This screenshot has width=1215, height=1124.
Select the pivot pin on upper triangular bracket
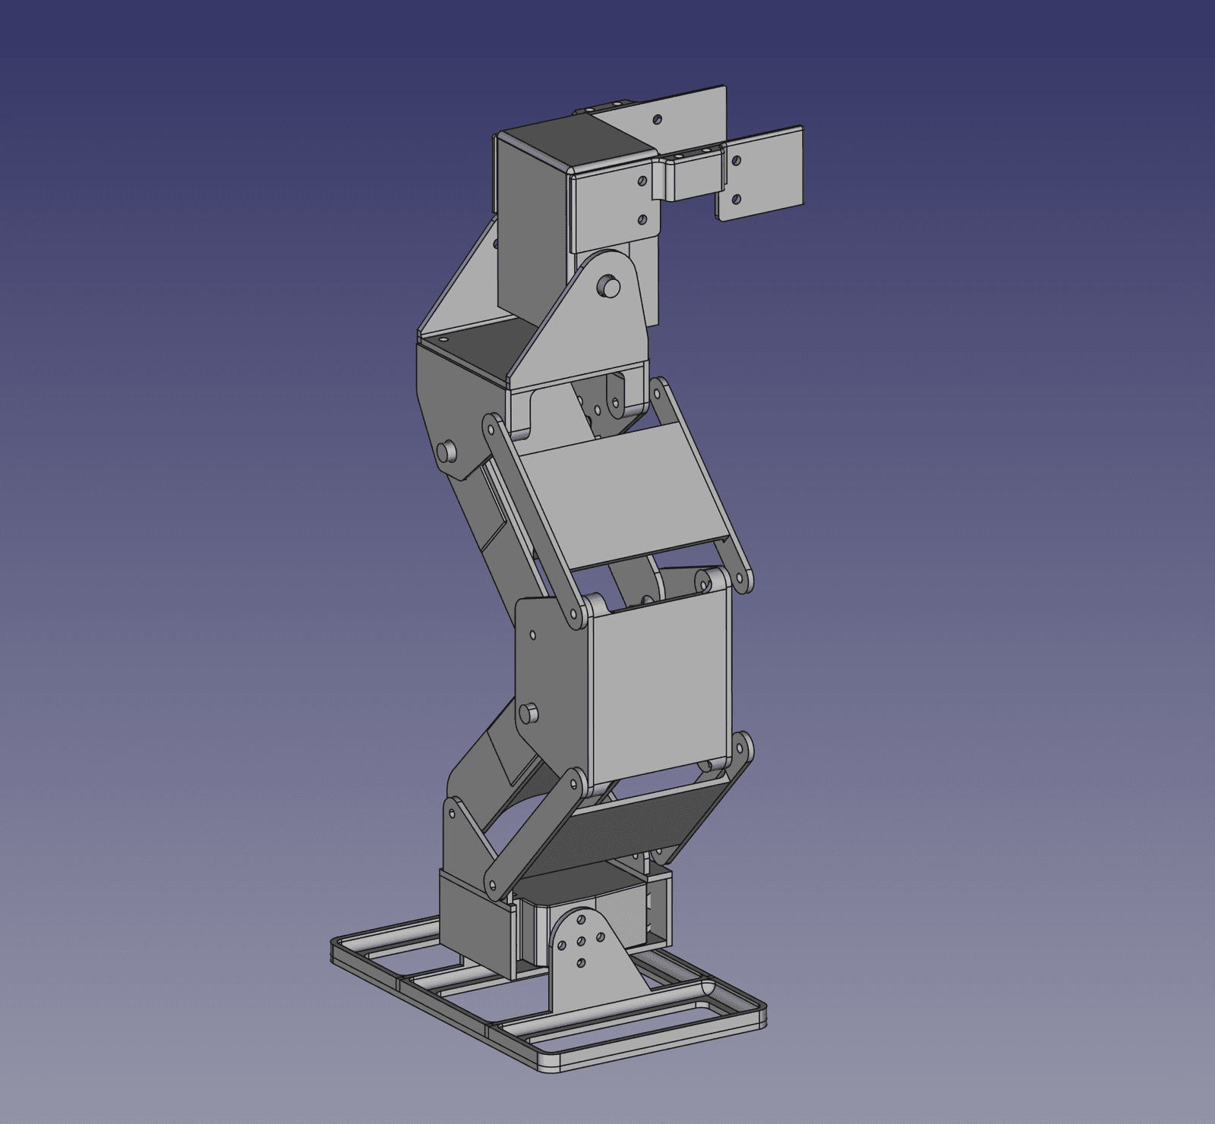coord(609,286)
